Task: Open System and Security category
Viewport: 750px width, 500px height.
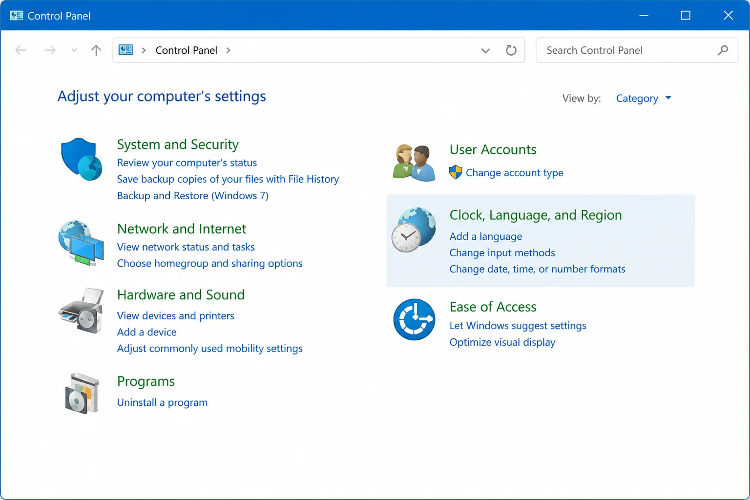Action: (178, 145)
